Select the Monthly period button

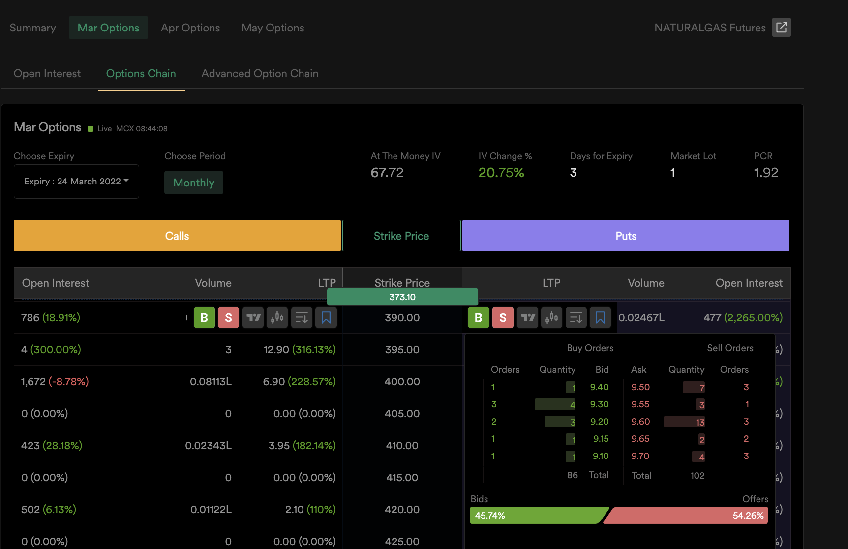tap(194, 183)
